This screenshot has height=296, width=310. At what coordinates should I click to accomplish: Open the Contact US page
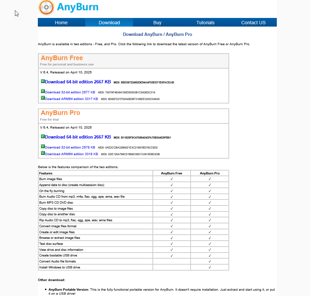pos(253,23)
